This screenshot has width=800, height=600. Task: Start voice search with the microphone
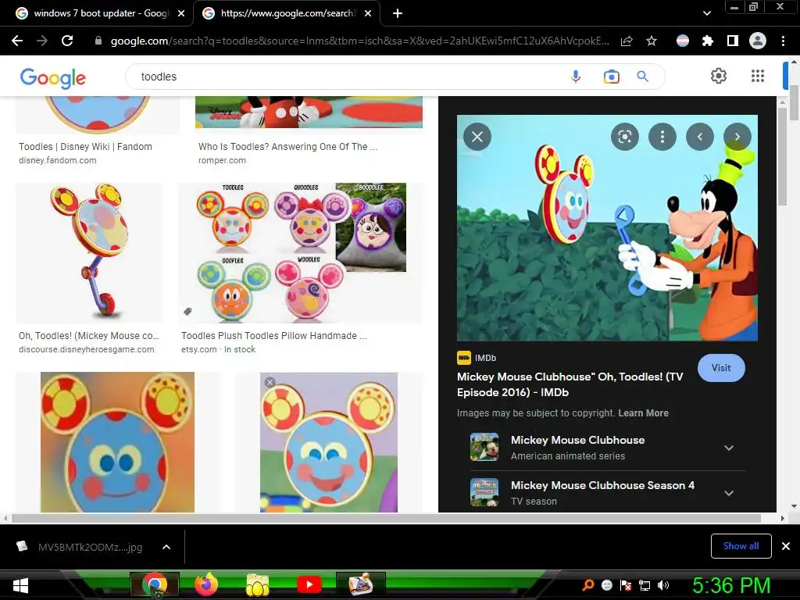[x=576, y=77]
